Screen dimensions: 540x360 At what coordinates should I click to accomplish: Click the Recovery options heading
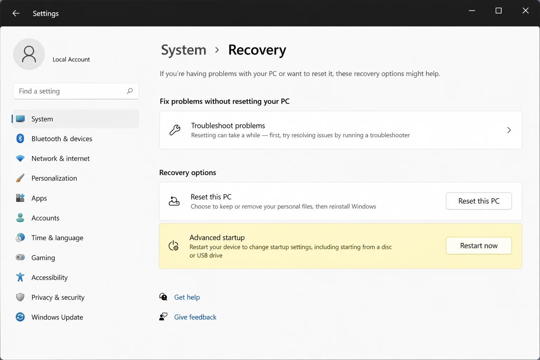click(x=188, y=173)
